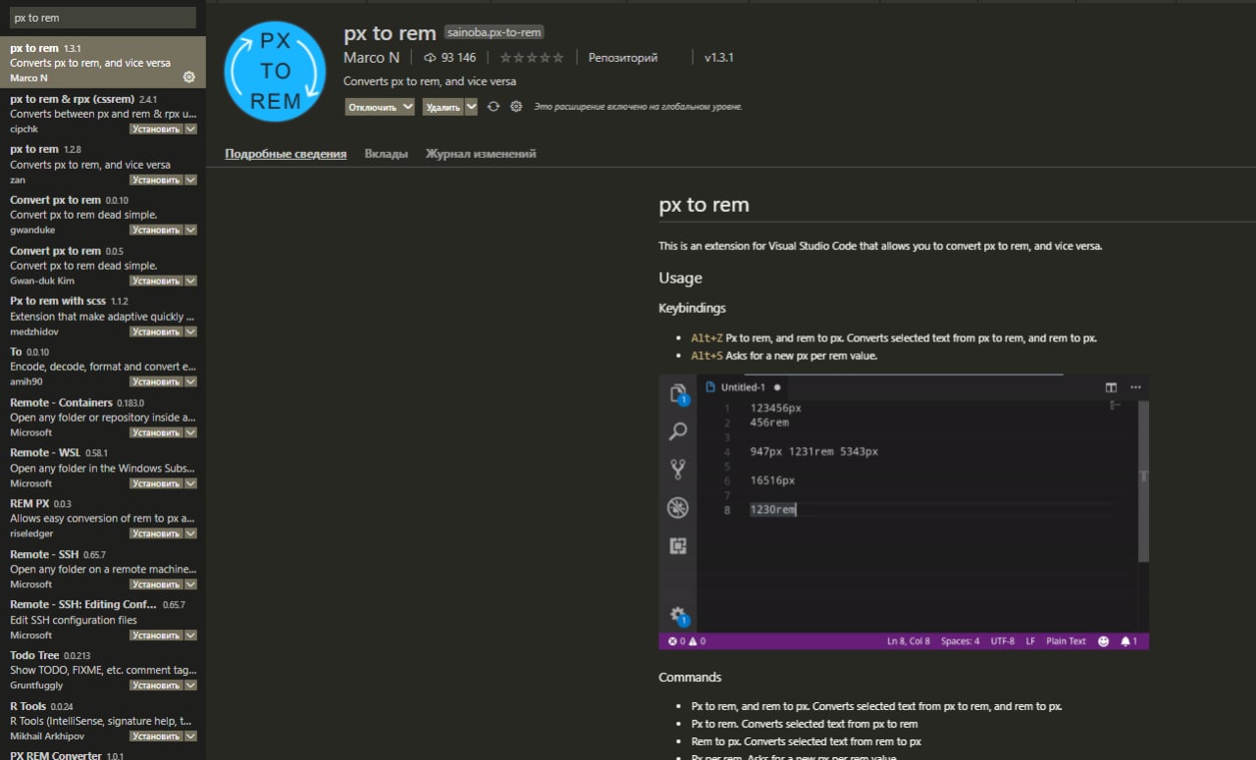Select Convert px to rem 0.0.10 entry
The height and width of the screenshot is (760, 1256).
pyautogui.click(x=103, y=215)
